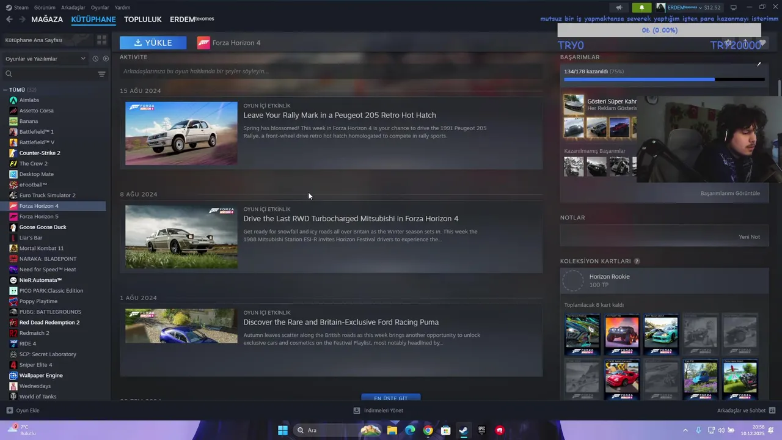Open Epic Games Launcher from taskbar
The width and height of the screenshot is (782, 440).
(x=482, y=430)
